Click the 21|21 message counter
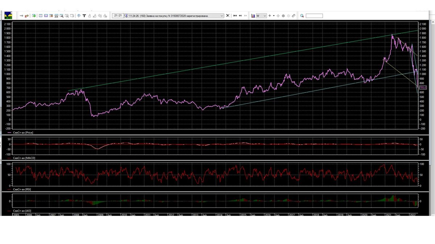This screenshot has width=435, height=244. [x=118, y=16]
